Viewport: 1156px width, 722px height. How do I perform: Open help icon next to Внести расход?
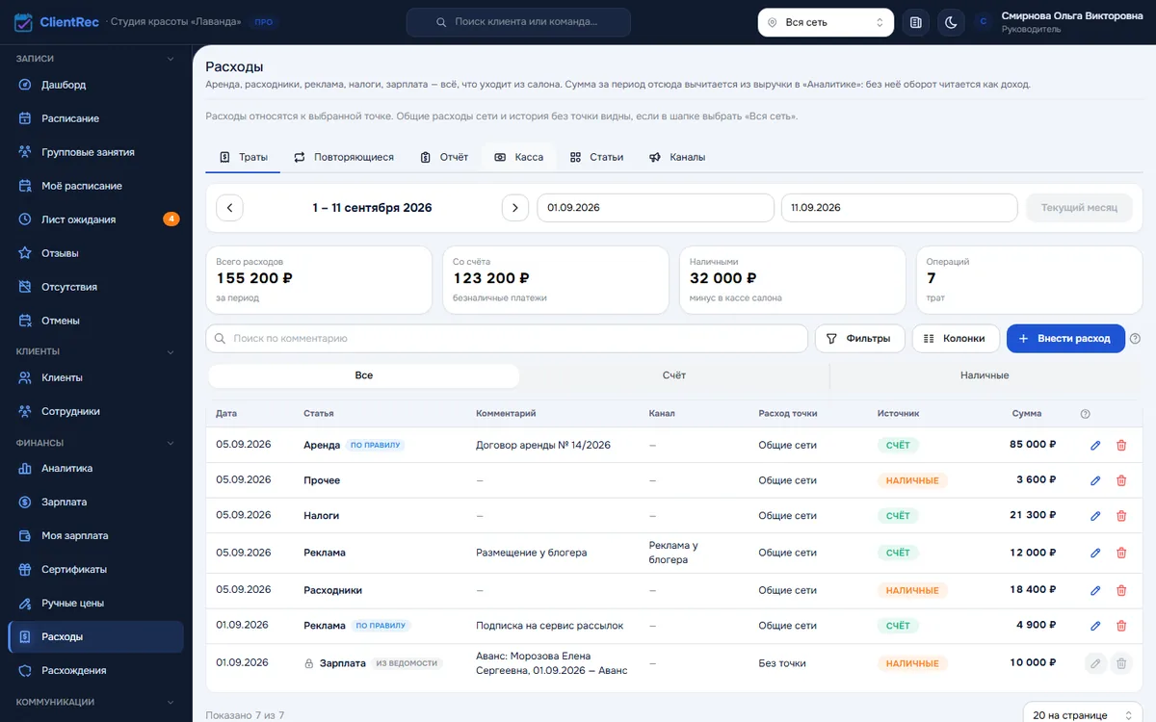pos(1135,339)
